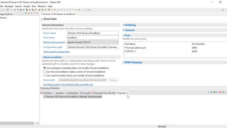Viewport: 227px width, 128px height.
Task: Open the Project menu
Action: point(27,6)
